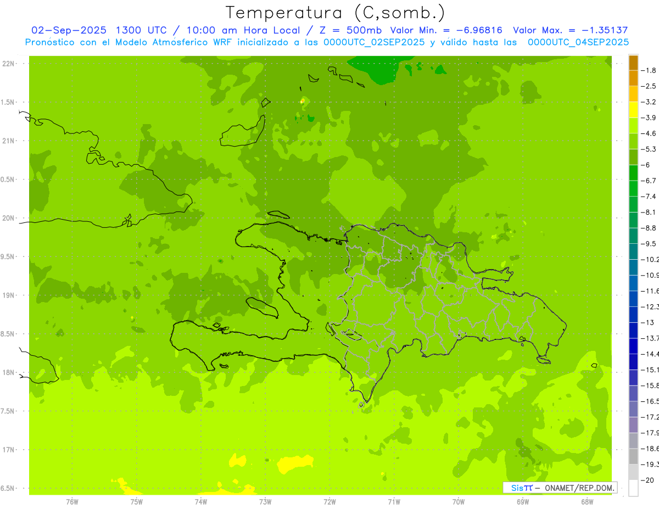Pick the swatch between -5.3 and -6

(633, 157)
